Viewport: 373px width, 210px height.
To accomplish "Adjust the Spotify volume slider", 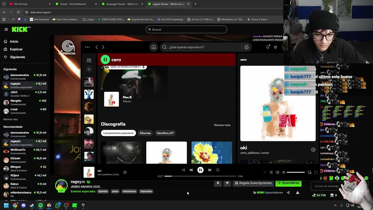I will 296,172.
